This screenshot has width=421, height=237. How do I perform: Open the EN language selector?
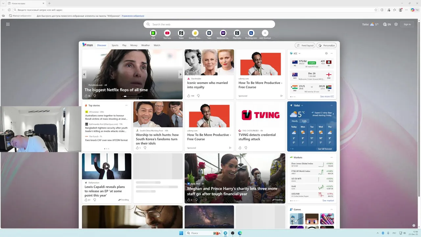(x=387, y=24)
